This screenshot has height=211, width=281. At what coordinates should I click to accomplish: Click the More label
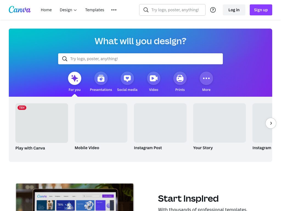(206, 90)
